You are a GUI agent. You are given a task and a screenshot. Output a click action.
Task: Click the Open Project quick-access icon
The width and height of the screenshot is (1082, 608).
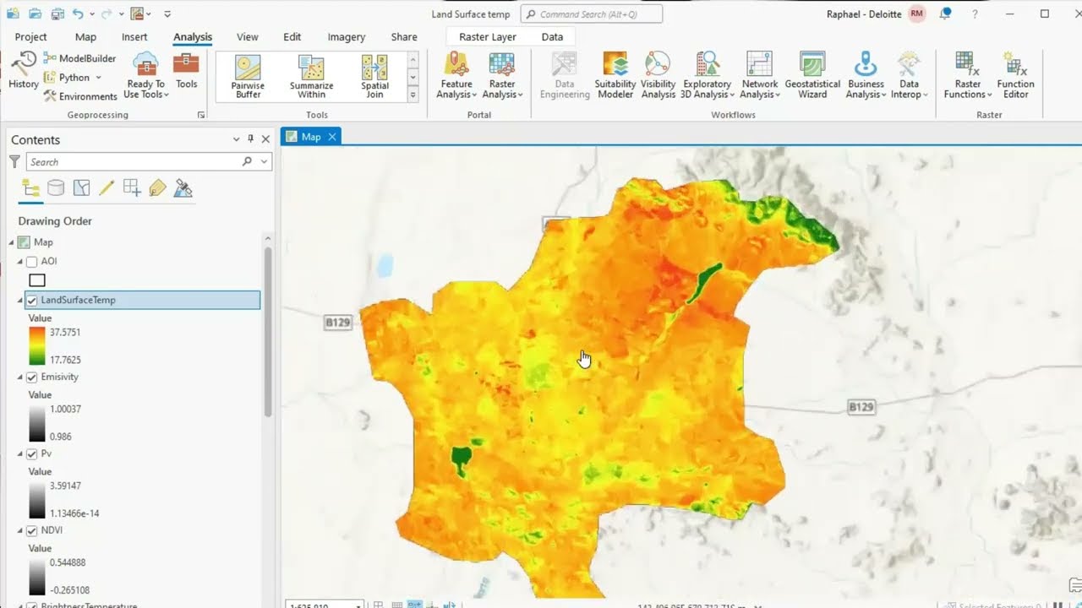pos(35,14)
